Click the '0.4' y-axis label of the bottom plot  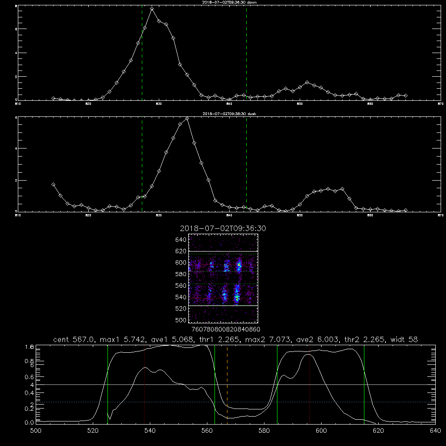[29, 393]
